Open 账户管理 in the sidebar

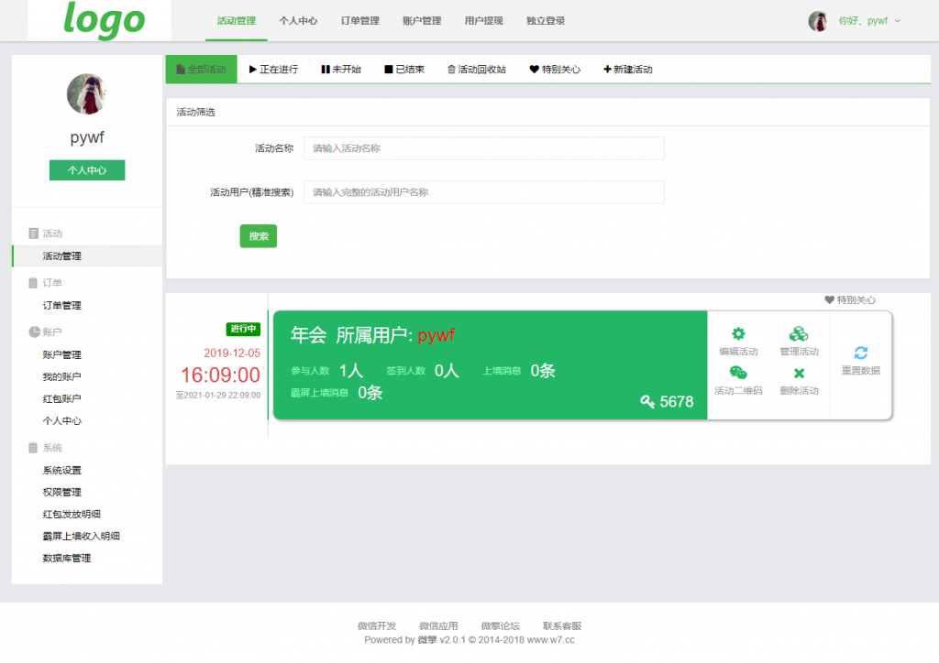[x=62, y=354]
